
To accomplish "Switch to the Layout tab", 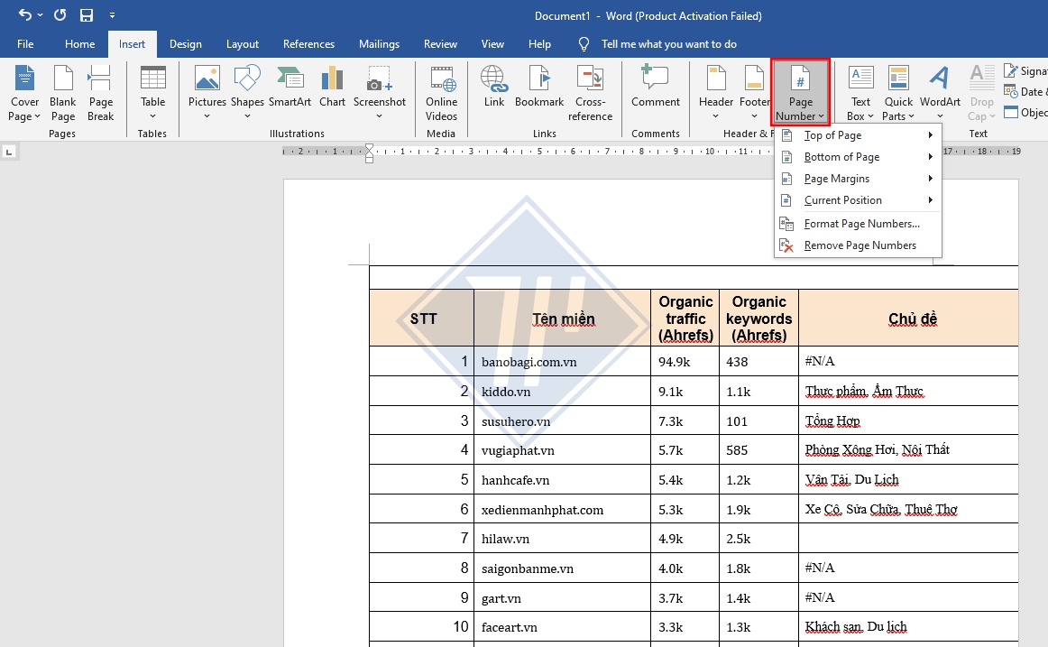I will pyautogui.click(x=242, y=44).
